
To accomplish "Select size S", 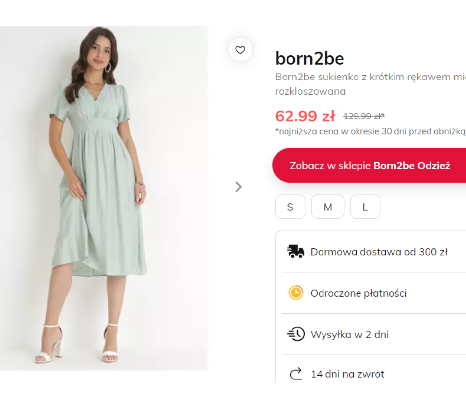I will pyautogui.click(x=290, y=207).
